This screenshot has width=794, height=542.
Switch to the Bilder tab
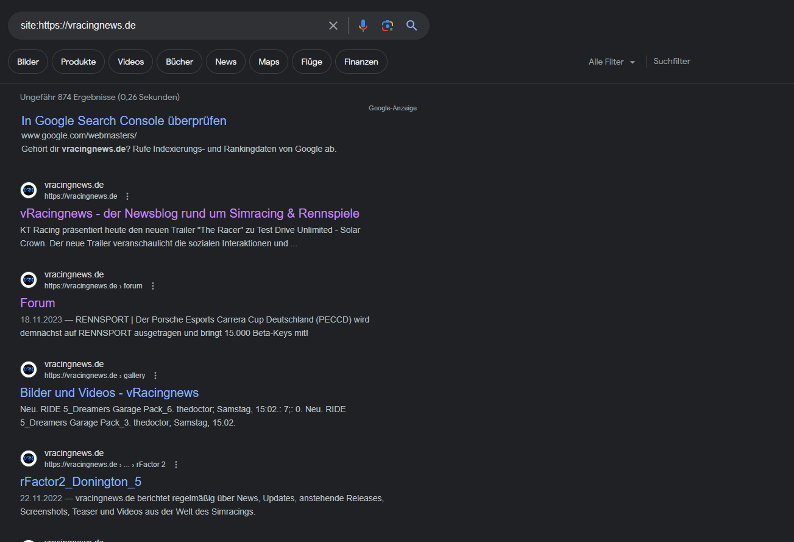(28, 62)
